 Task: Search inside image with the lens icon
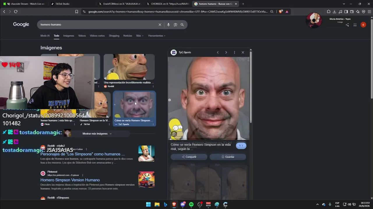pyautogui.click(x=174, y=134)
